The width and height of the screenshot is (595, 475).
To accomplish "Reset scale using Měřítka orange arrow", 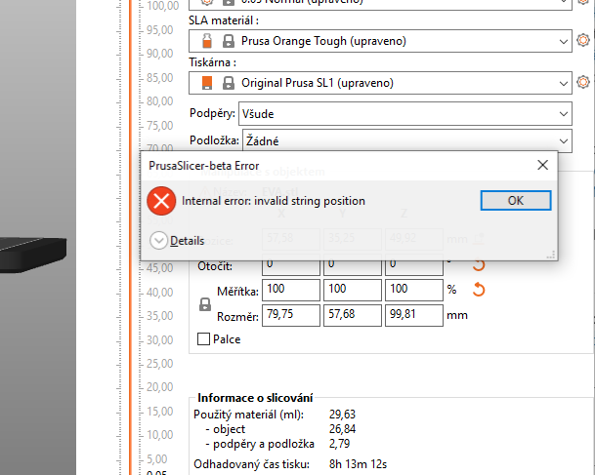I will [x=479, y=290].
